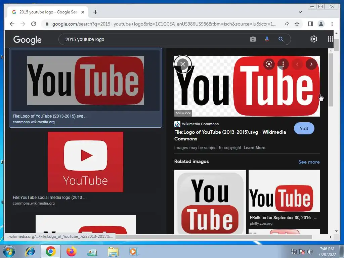The width and height of the screenshot is (344, 258).
Task: Open File:Logo of YouTube (2013-2015).svg title link
Action: coord(230,135)
